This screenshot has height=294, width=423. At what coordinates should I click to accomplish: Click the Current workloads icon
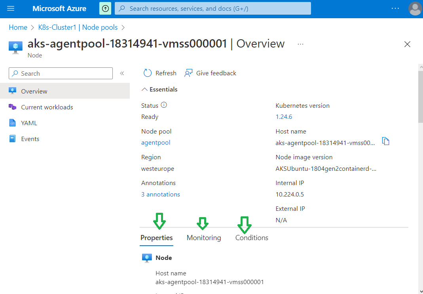(x=12, y=107)
